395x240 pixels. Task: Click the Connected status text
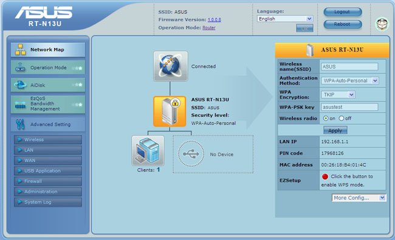[204, 66]
